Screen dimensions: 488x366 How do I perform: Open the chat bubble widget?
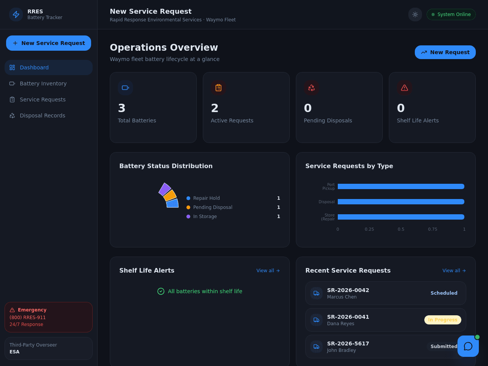tap(468, 346)
